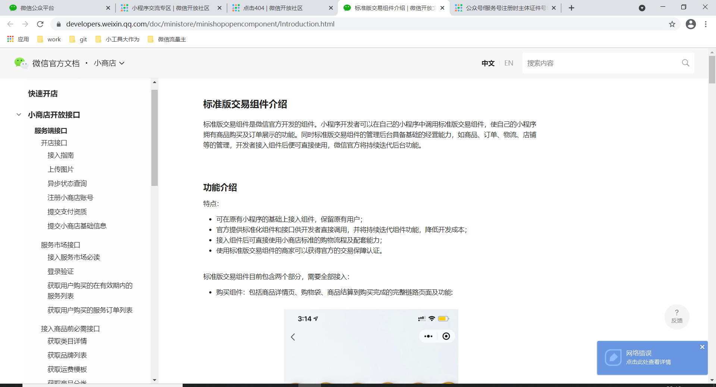Open the Chrome profile avatar
716x387 pixels.
(691, 24)
